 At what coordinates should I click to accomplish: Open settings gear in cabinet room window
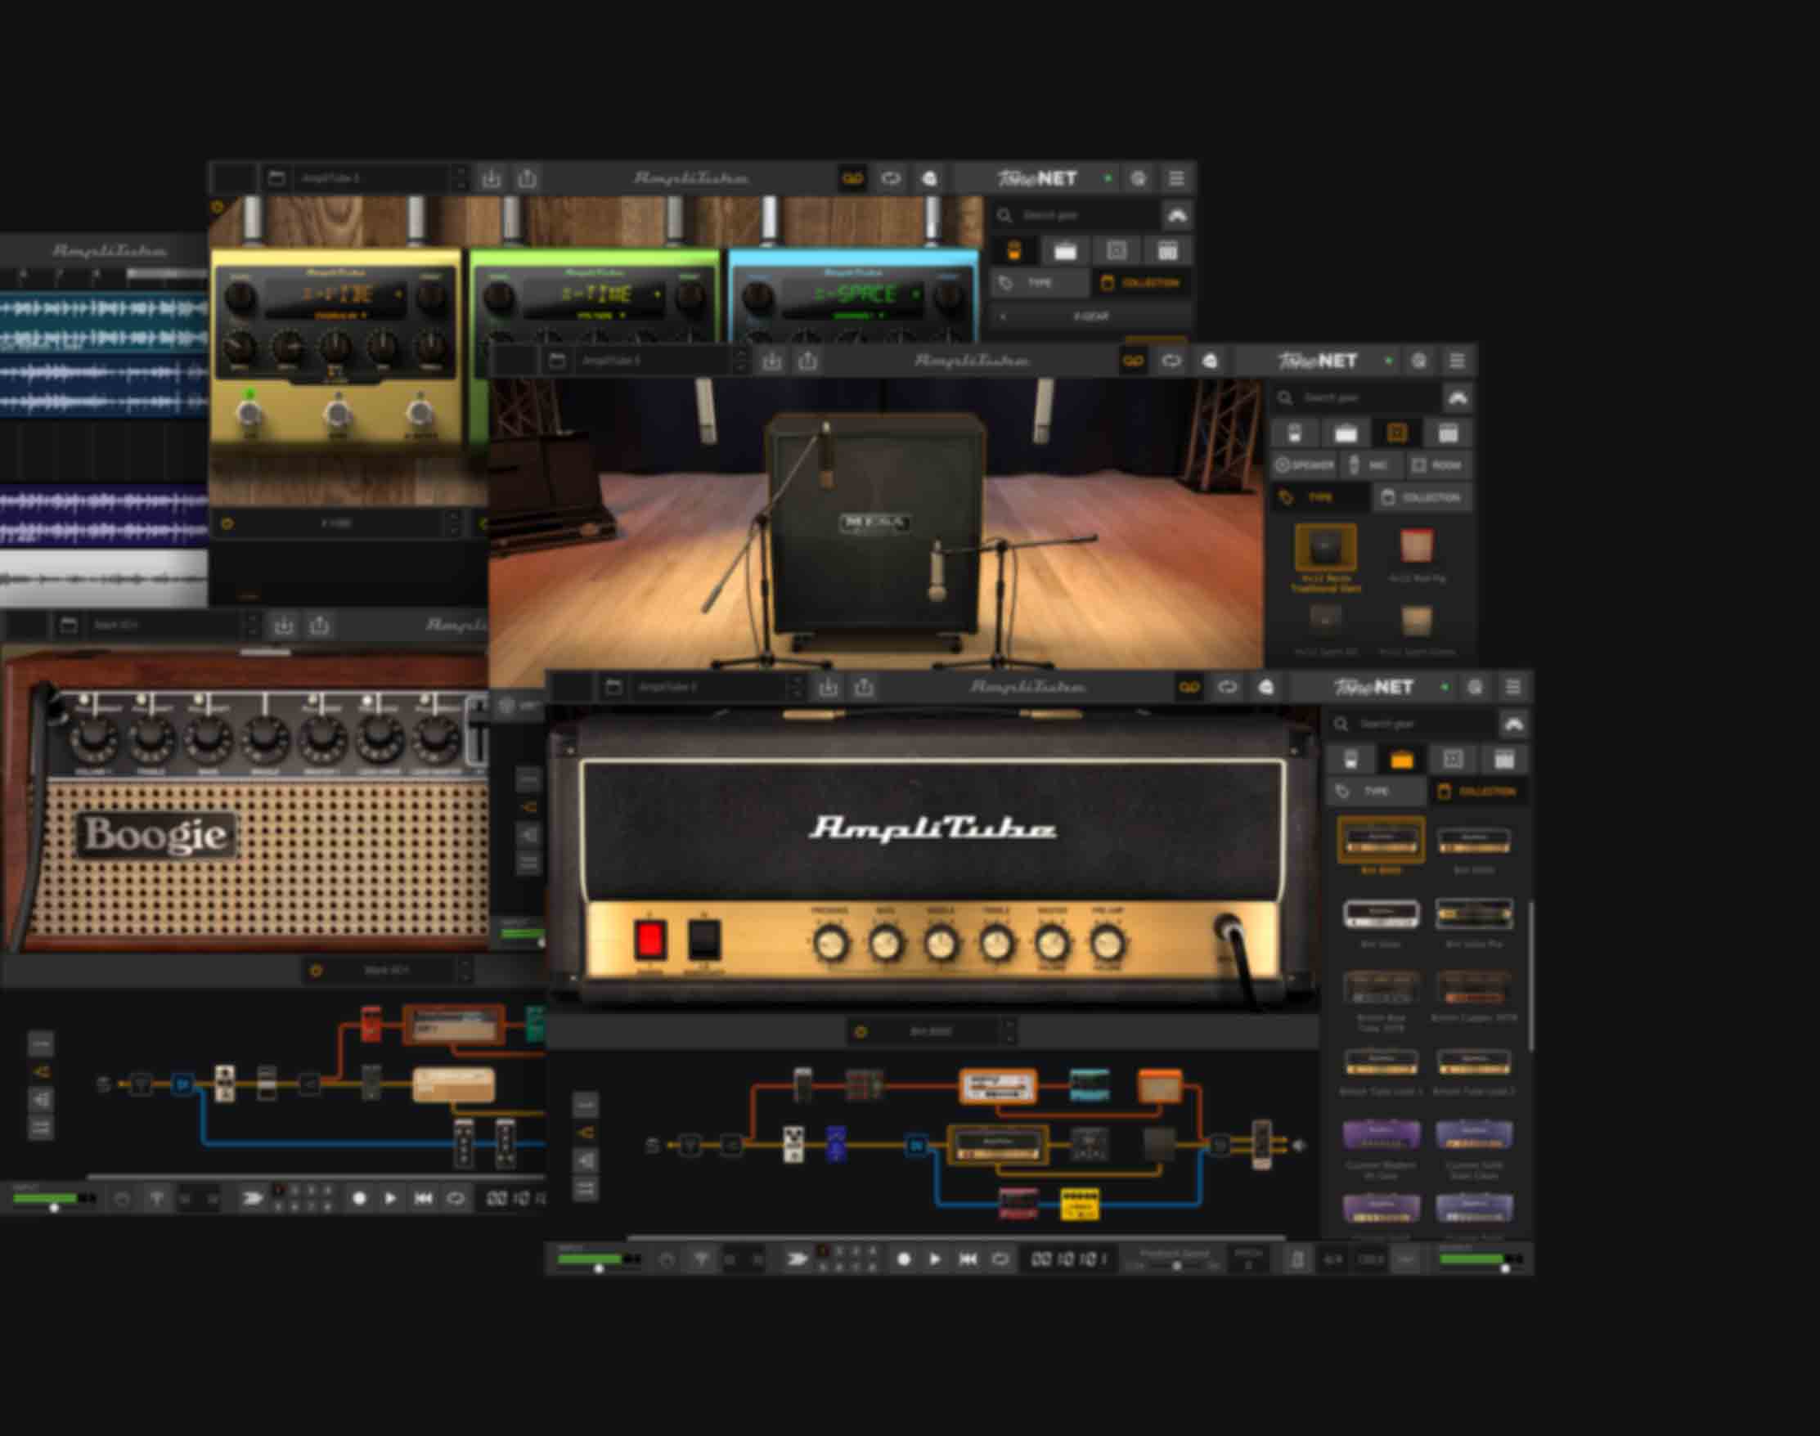click(1419, 361)
